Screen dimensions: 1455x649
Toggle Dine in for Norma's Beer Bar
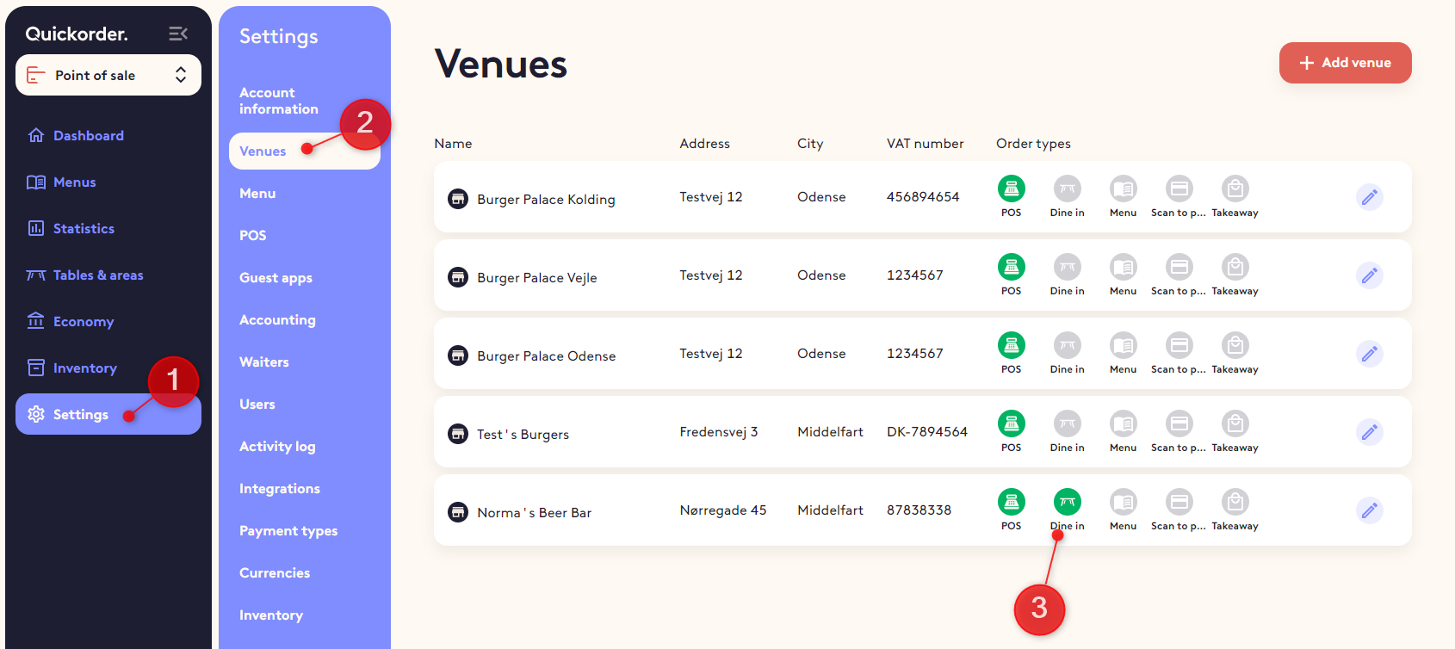1067,502
